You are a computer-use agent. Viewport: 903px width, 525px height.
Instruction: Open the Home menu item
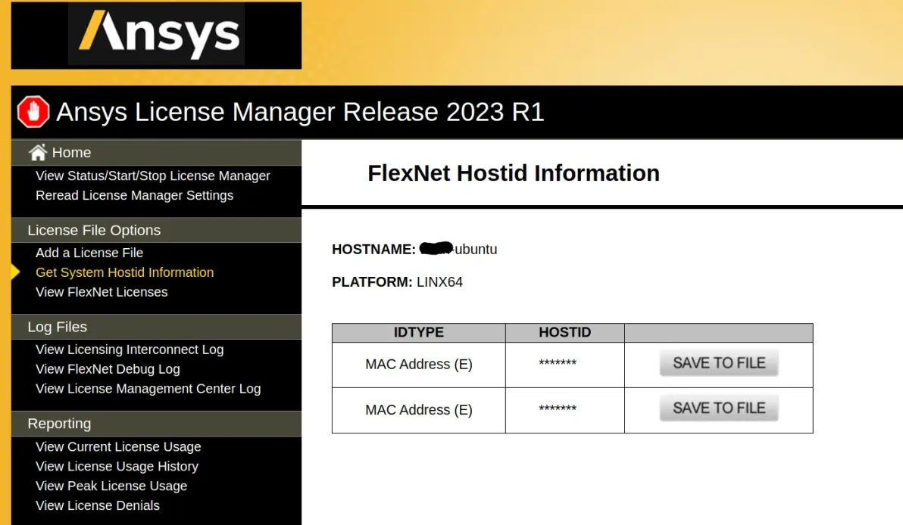pyautogui.click(x=71, y=152)
